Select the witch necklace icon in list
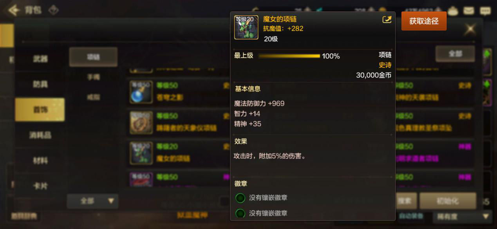 (141, 153)
